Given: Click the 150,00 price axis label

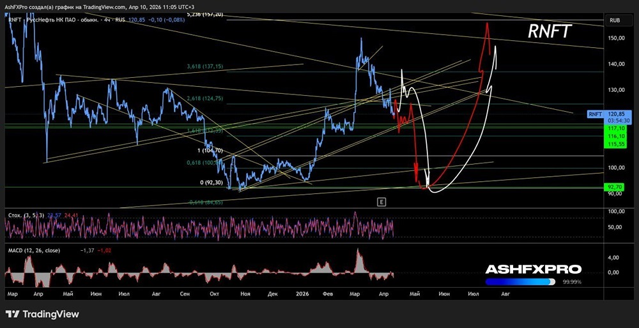Looking at the screenshot, I should tap(617, 38).
